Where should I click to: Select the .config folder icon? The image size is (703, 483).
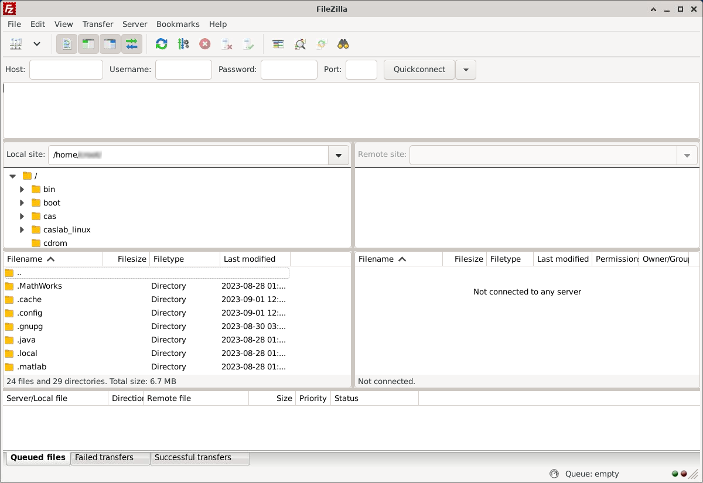tap(9, 313)
